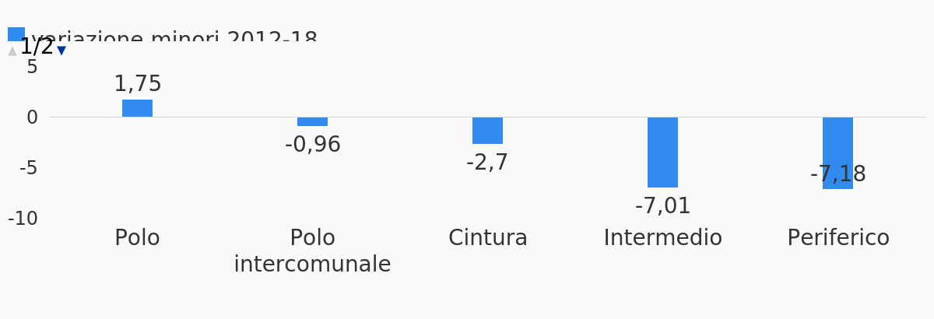Viewport: 934px width, 319px height.
Task: Click the Polo axis category label
Action: pyautogui.click(x=137, y=238)
